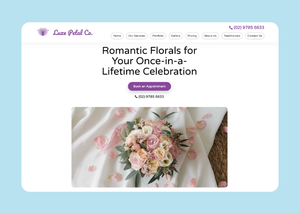Click the phone number under Book an Appointment
The image size is (300, 214).
pyautogui.click(x=151, y=97)
